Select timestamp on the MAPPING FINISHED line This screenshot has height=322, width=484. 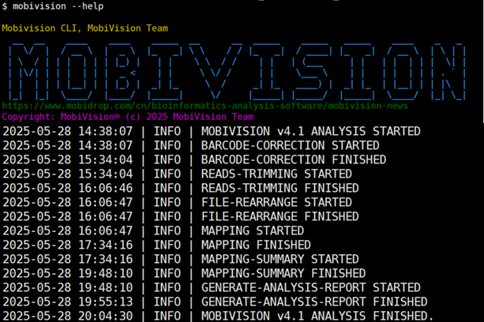pos(68,245)
